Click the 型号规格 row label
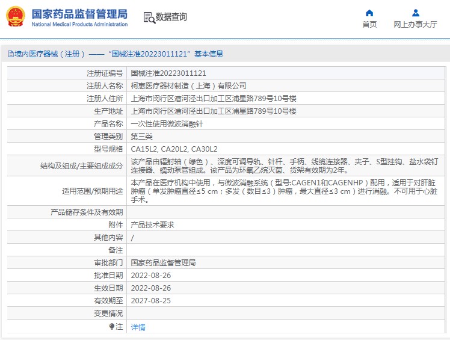Image resolution: width=450 pixels, height=340 pixels. (x=108, y=149)
